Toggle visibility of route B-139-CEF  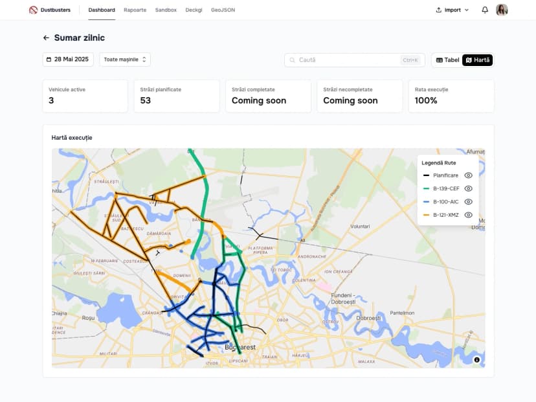click(x=469, y=188)
